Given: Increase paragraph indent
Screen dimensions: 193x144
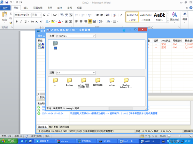Looking at the screenshot, I should click(x=101, y=15).
